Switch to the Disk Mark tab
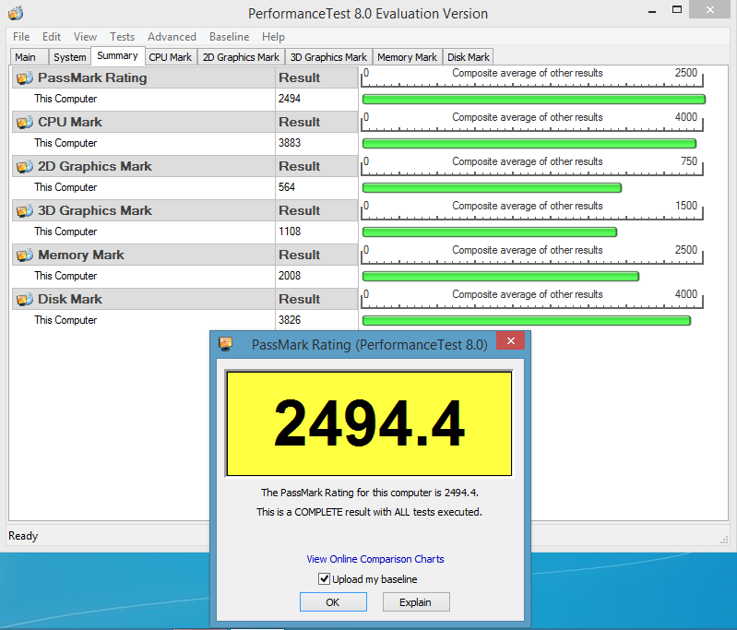 tap(469, 57)
